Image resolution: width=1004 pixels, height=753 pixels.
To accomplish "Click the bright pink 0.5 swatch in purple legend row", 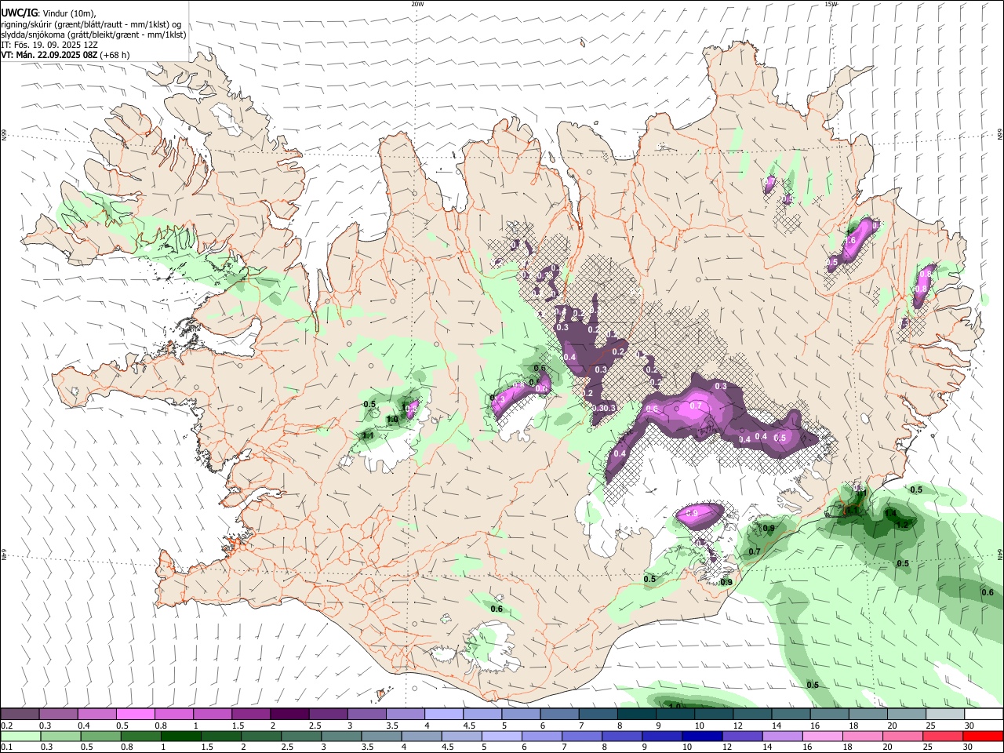I will tap(135, 715).
